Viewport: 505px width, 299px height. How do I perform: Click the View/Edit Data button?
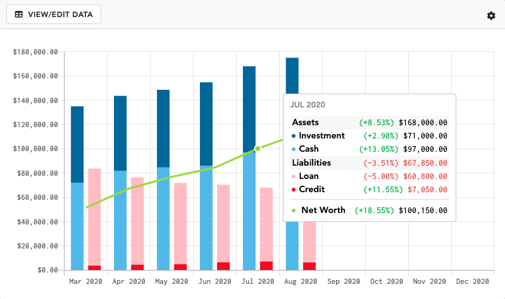54,14
